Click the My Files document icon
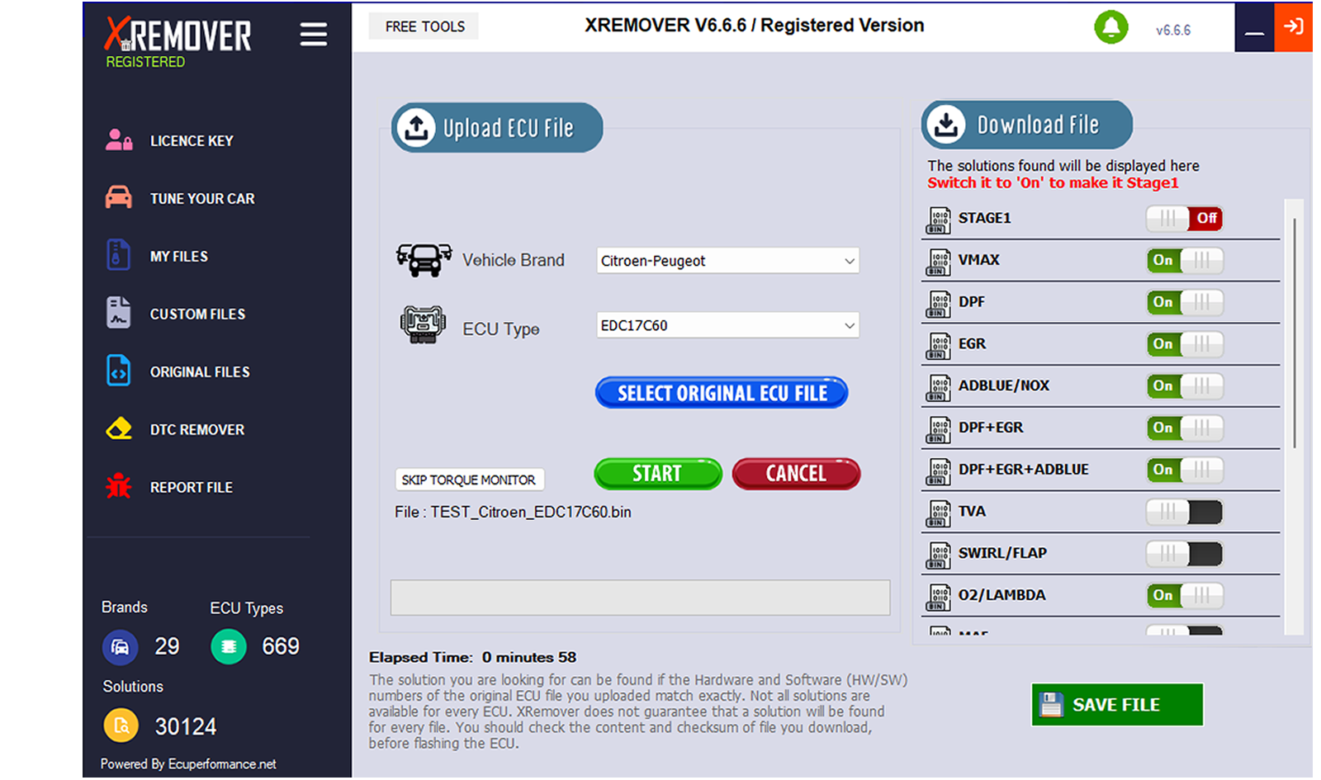The height and width of the screenshot is (780, 1321). [118, 255]
